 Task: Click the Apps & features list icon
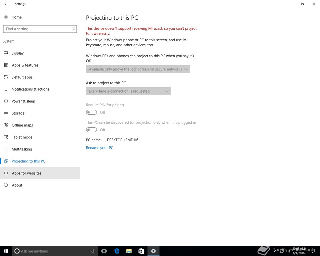(x=6, y=65)
